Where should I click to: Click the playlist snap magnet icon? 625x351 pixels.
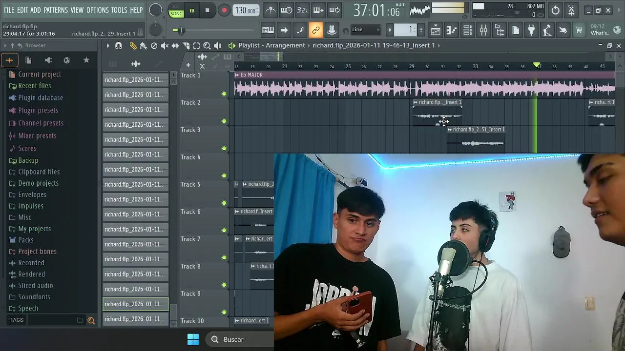click(x=118, y=45)
